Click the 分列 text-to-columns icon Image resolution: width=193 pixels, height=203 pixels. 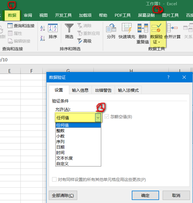111,28
